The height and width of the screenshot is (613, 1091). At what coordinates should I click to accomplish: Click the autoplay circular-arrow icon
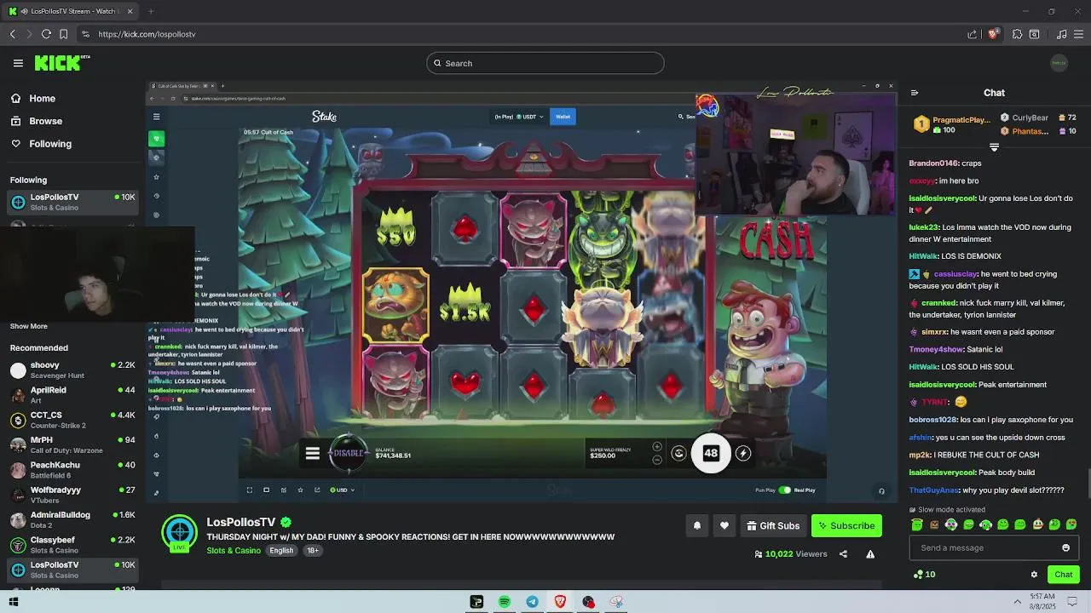(x=678, y=454)
